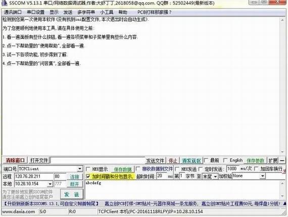Click the send box scroll up arrow
The height and width of the screenshot is (217, 288).
pos(282,183)
